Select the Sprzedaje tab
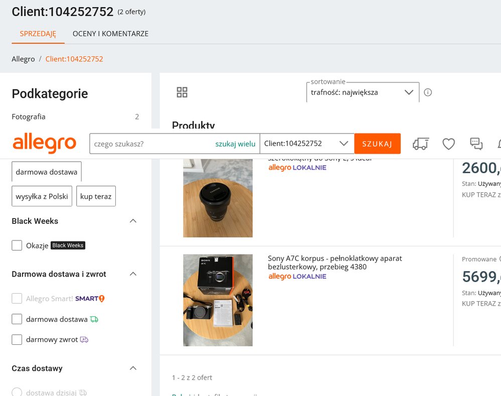501x396 pixels. 38,34
